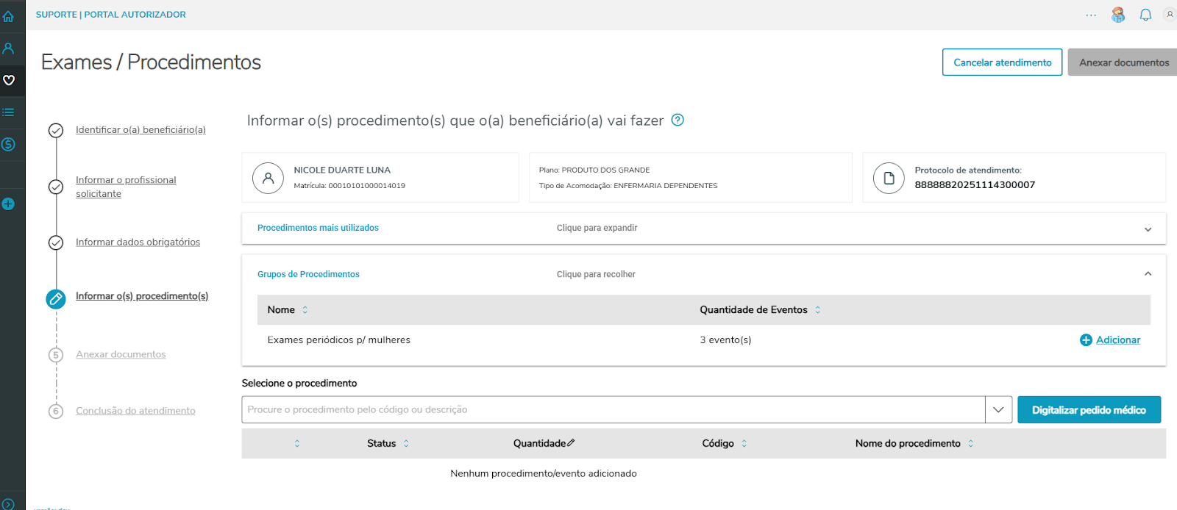The image size is (1177, 510).
Task: Go to the Informar dados obrigatórios step
Action: click(x=138, y=243)
